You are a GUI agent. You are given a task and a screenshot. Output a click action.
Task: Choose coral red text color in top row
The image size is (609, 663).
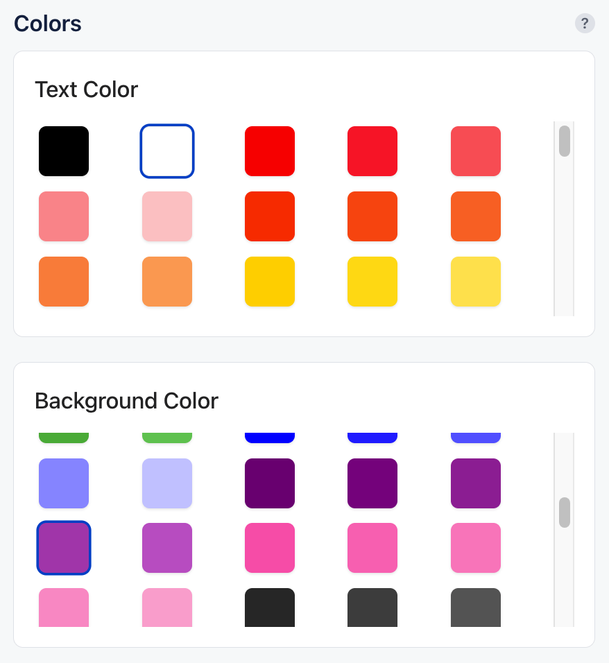[476, 151]
